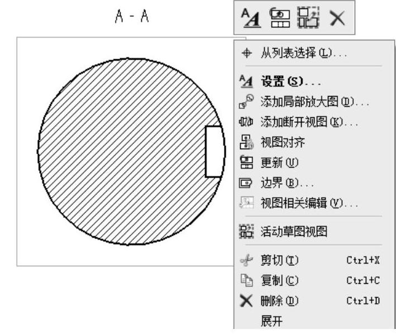Click the small rectangular keyway cutout
This screenshot has width=396, height=334.
point(214,151)
